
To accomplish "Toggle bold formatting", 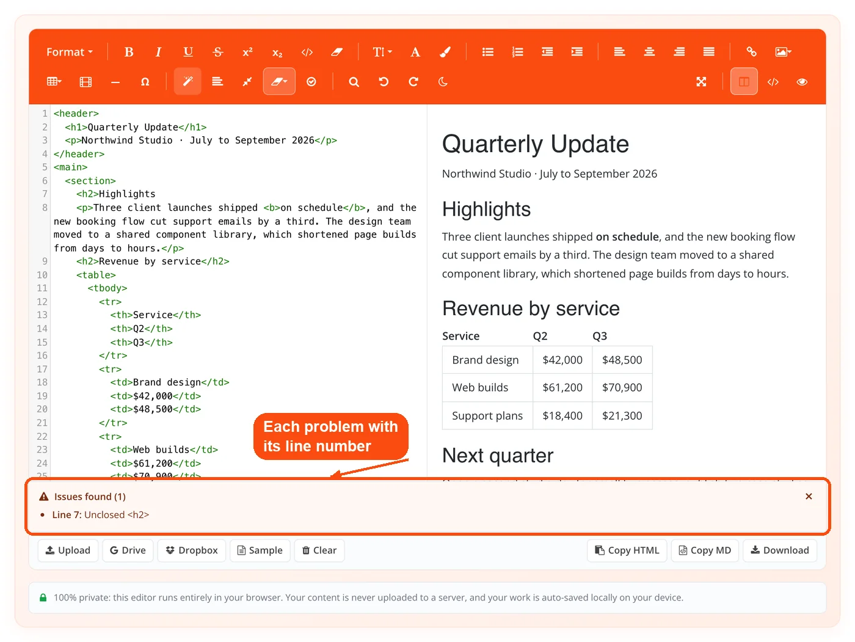I will (x=129, y=52).
